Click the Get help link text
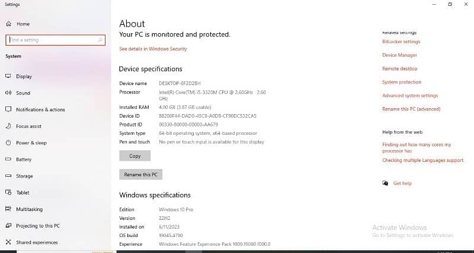 402,183
